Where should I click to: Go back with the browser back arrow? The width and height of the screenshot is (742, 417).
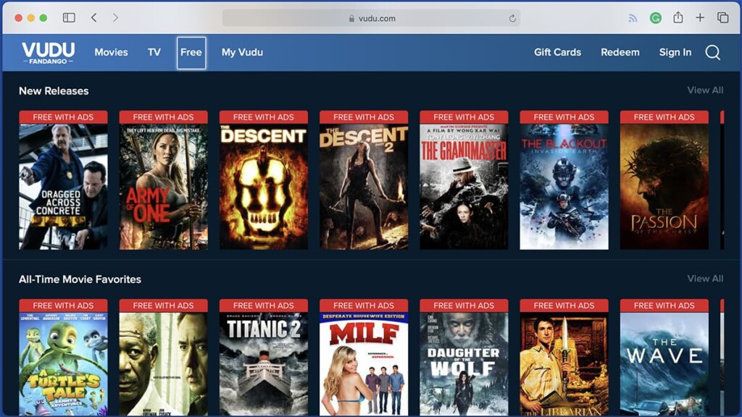coord(93,18)
